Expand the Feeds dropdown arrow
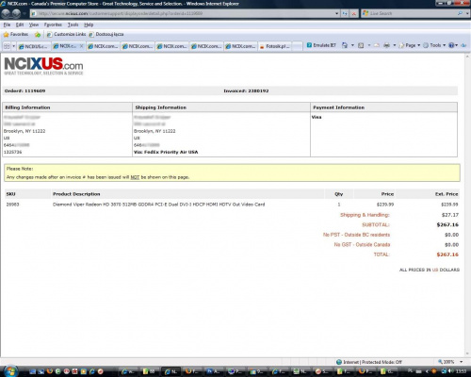Screen dimensions: 471x377 pos(369,45)
